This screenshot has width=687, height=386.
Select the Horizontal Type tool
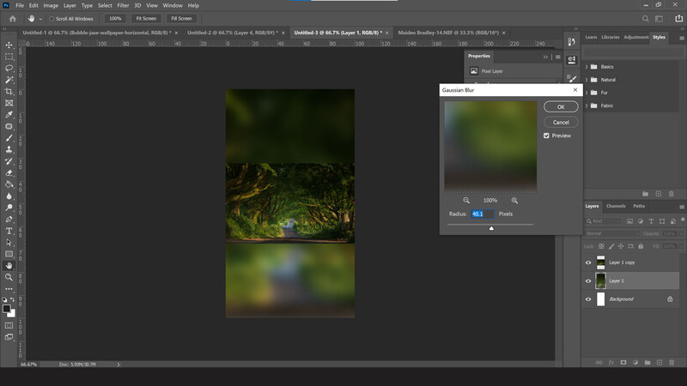pyautogui.click(x=9, y=231)
